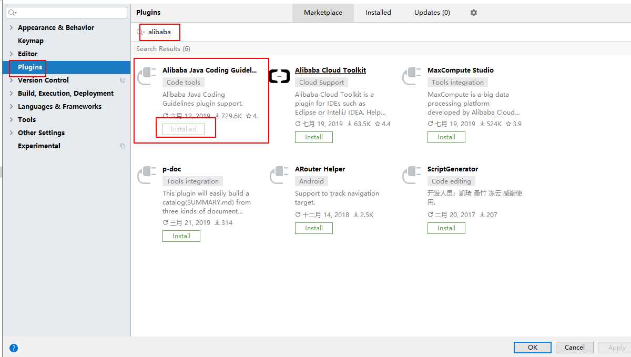
Task: Install the ARouter Helper plugin
Action: point(314,228)
